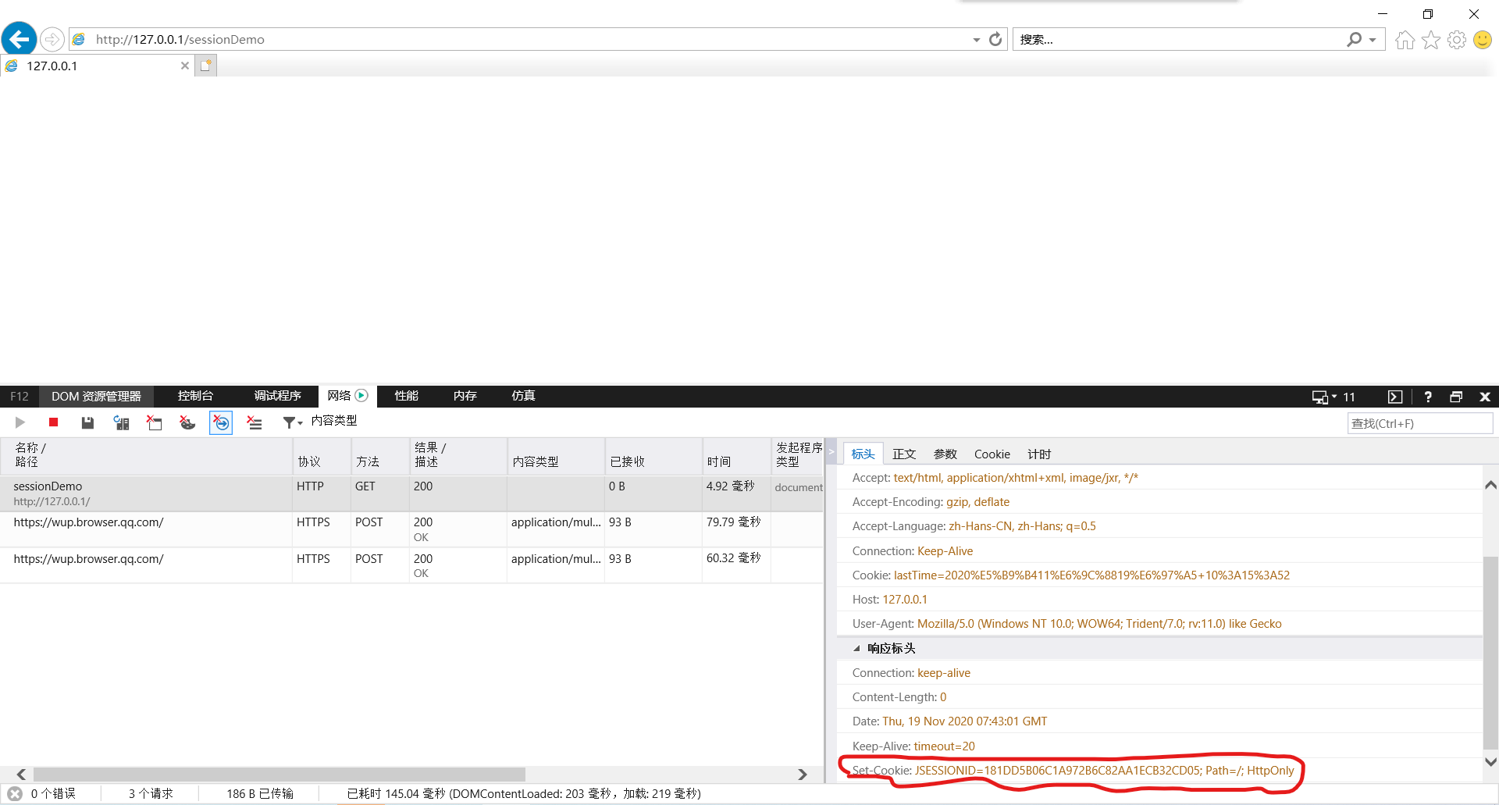Close the 127.0.0.1 tab

pyautogui.click(x=185, y=66)
